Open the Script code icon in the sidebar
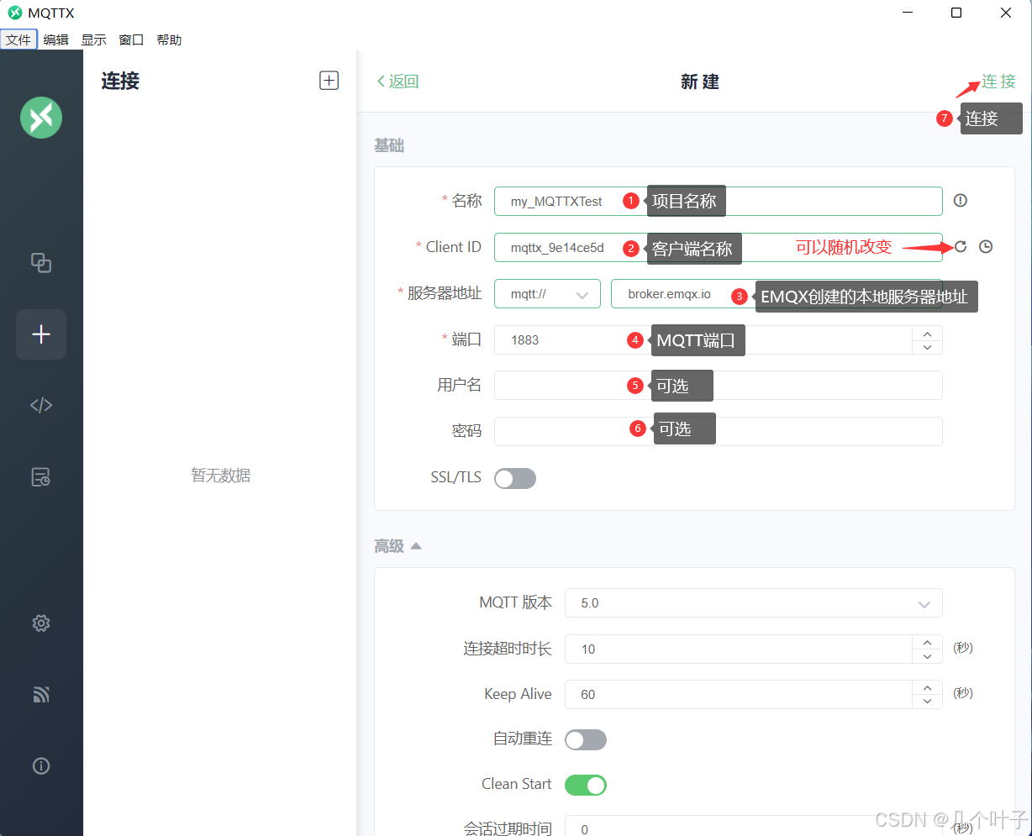 (41, 405)
